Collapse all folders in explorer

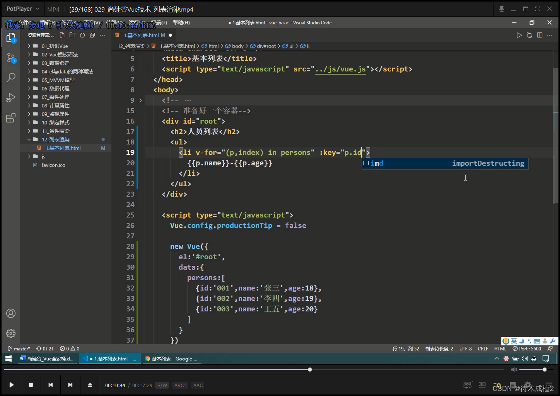tap(92, 35)
